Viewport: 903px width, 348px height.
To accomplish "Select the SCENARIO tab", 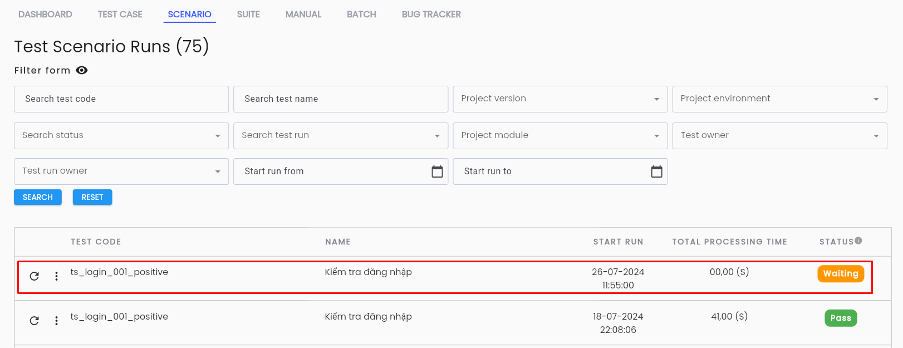I will pyautogui.click(x=190, y=14).
